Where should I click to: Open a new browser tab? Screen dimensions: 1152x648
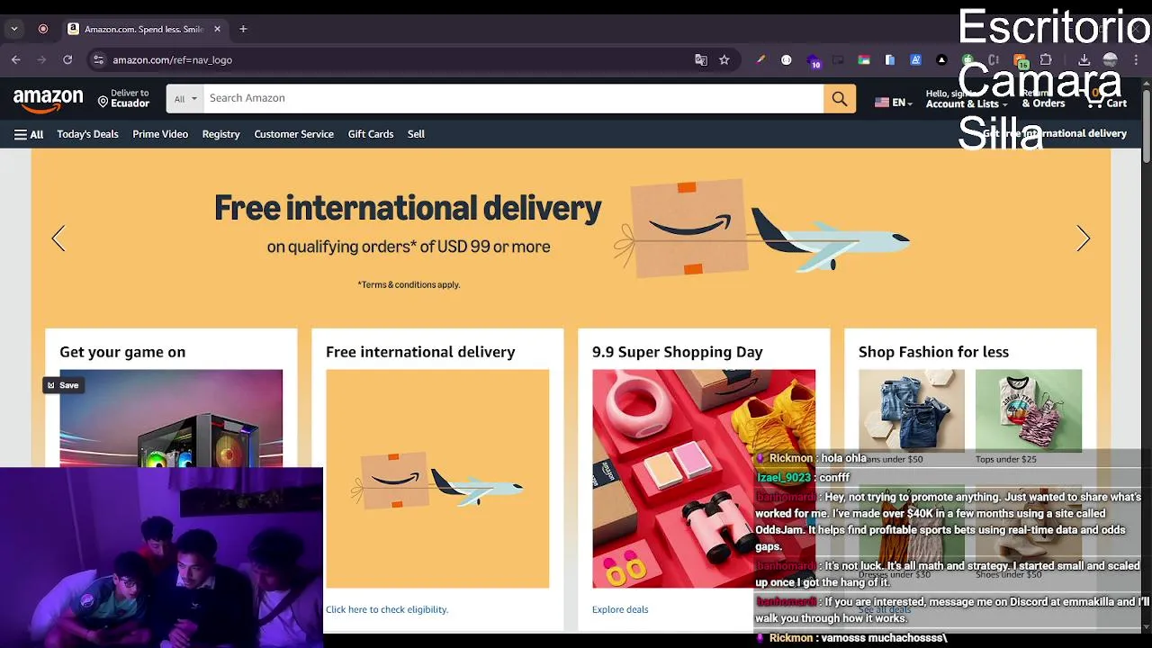243,29
